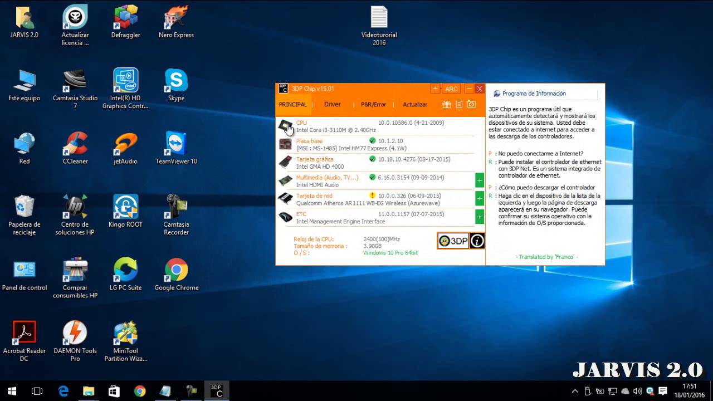Open CCleaner desktop icon
Screen dimensions: 713x401
pos(75,149)
